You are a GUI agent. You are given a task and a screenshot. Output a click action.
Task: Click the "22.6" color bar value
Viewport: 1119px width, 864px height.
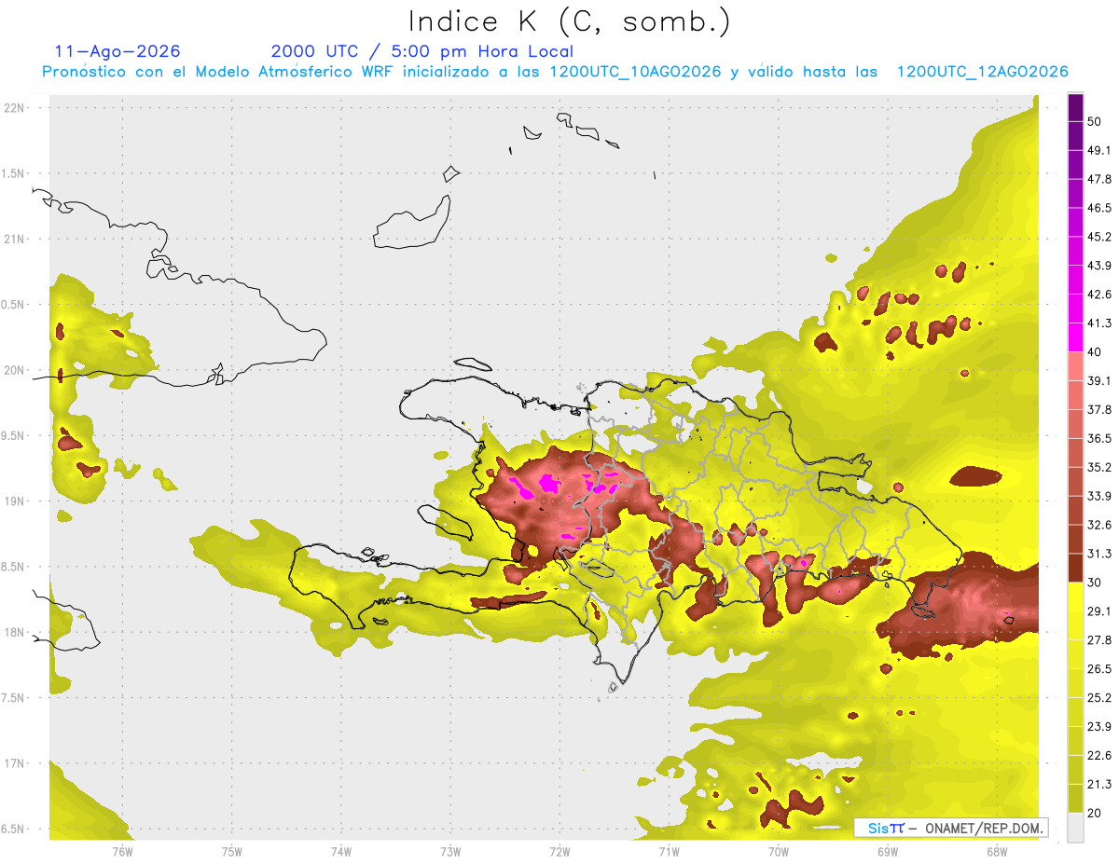point(1099,755)
